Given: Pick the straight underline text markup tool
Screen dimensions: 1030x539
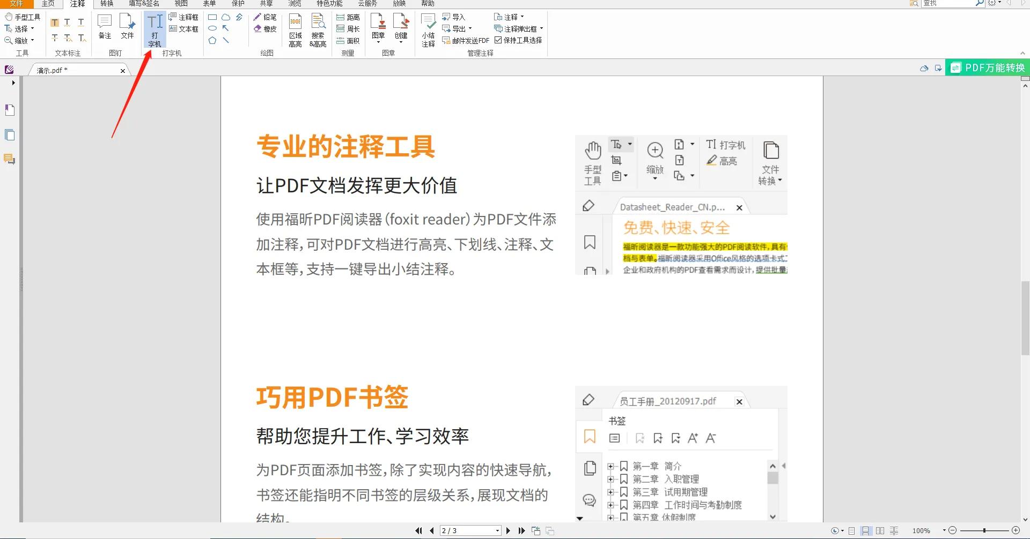Looking at the screenshot, I should coord(81,23).
